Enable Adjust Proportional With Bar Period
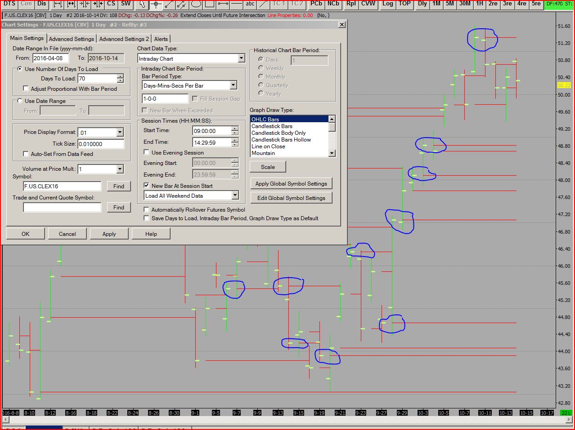This screenshot has height=430, width=575. pos(26,89)
